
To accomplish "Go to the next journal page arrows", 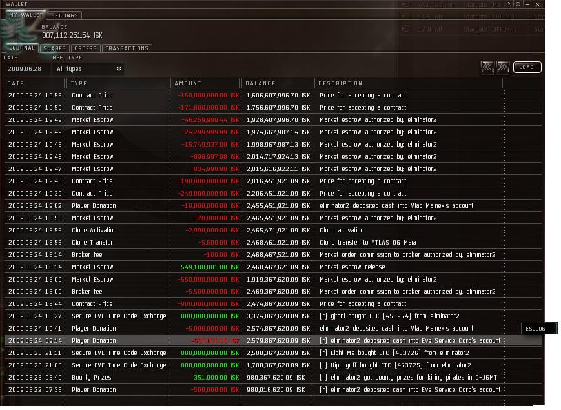I will 503,67.
